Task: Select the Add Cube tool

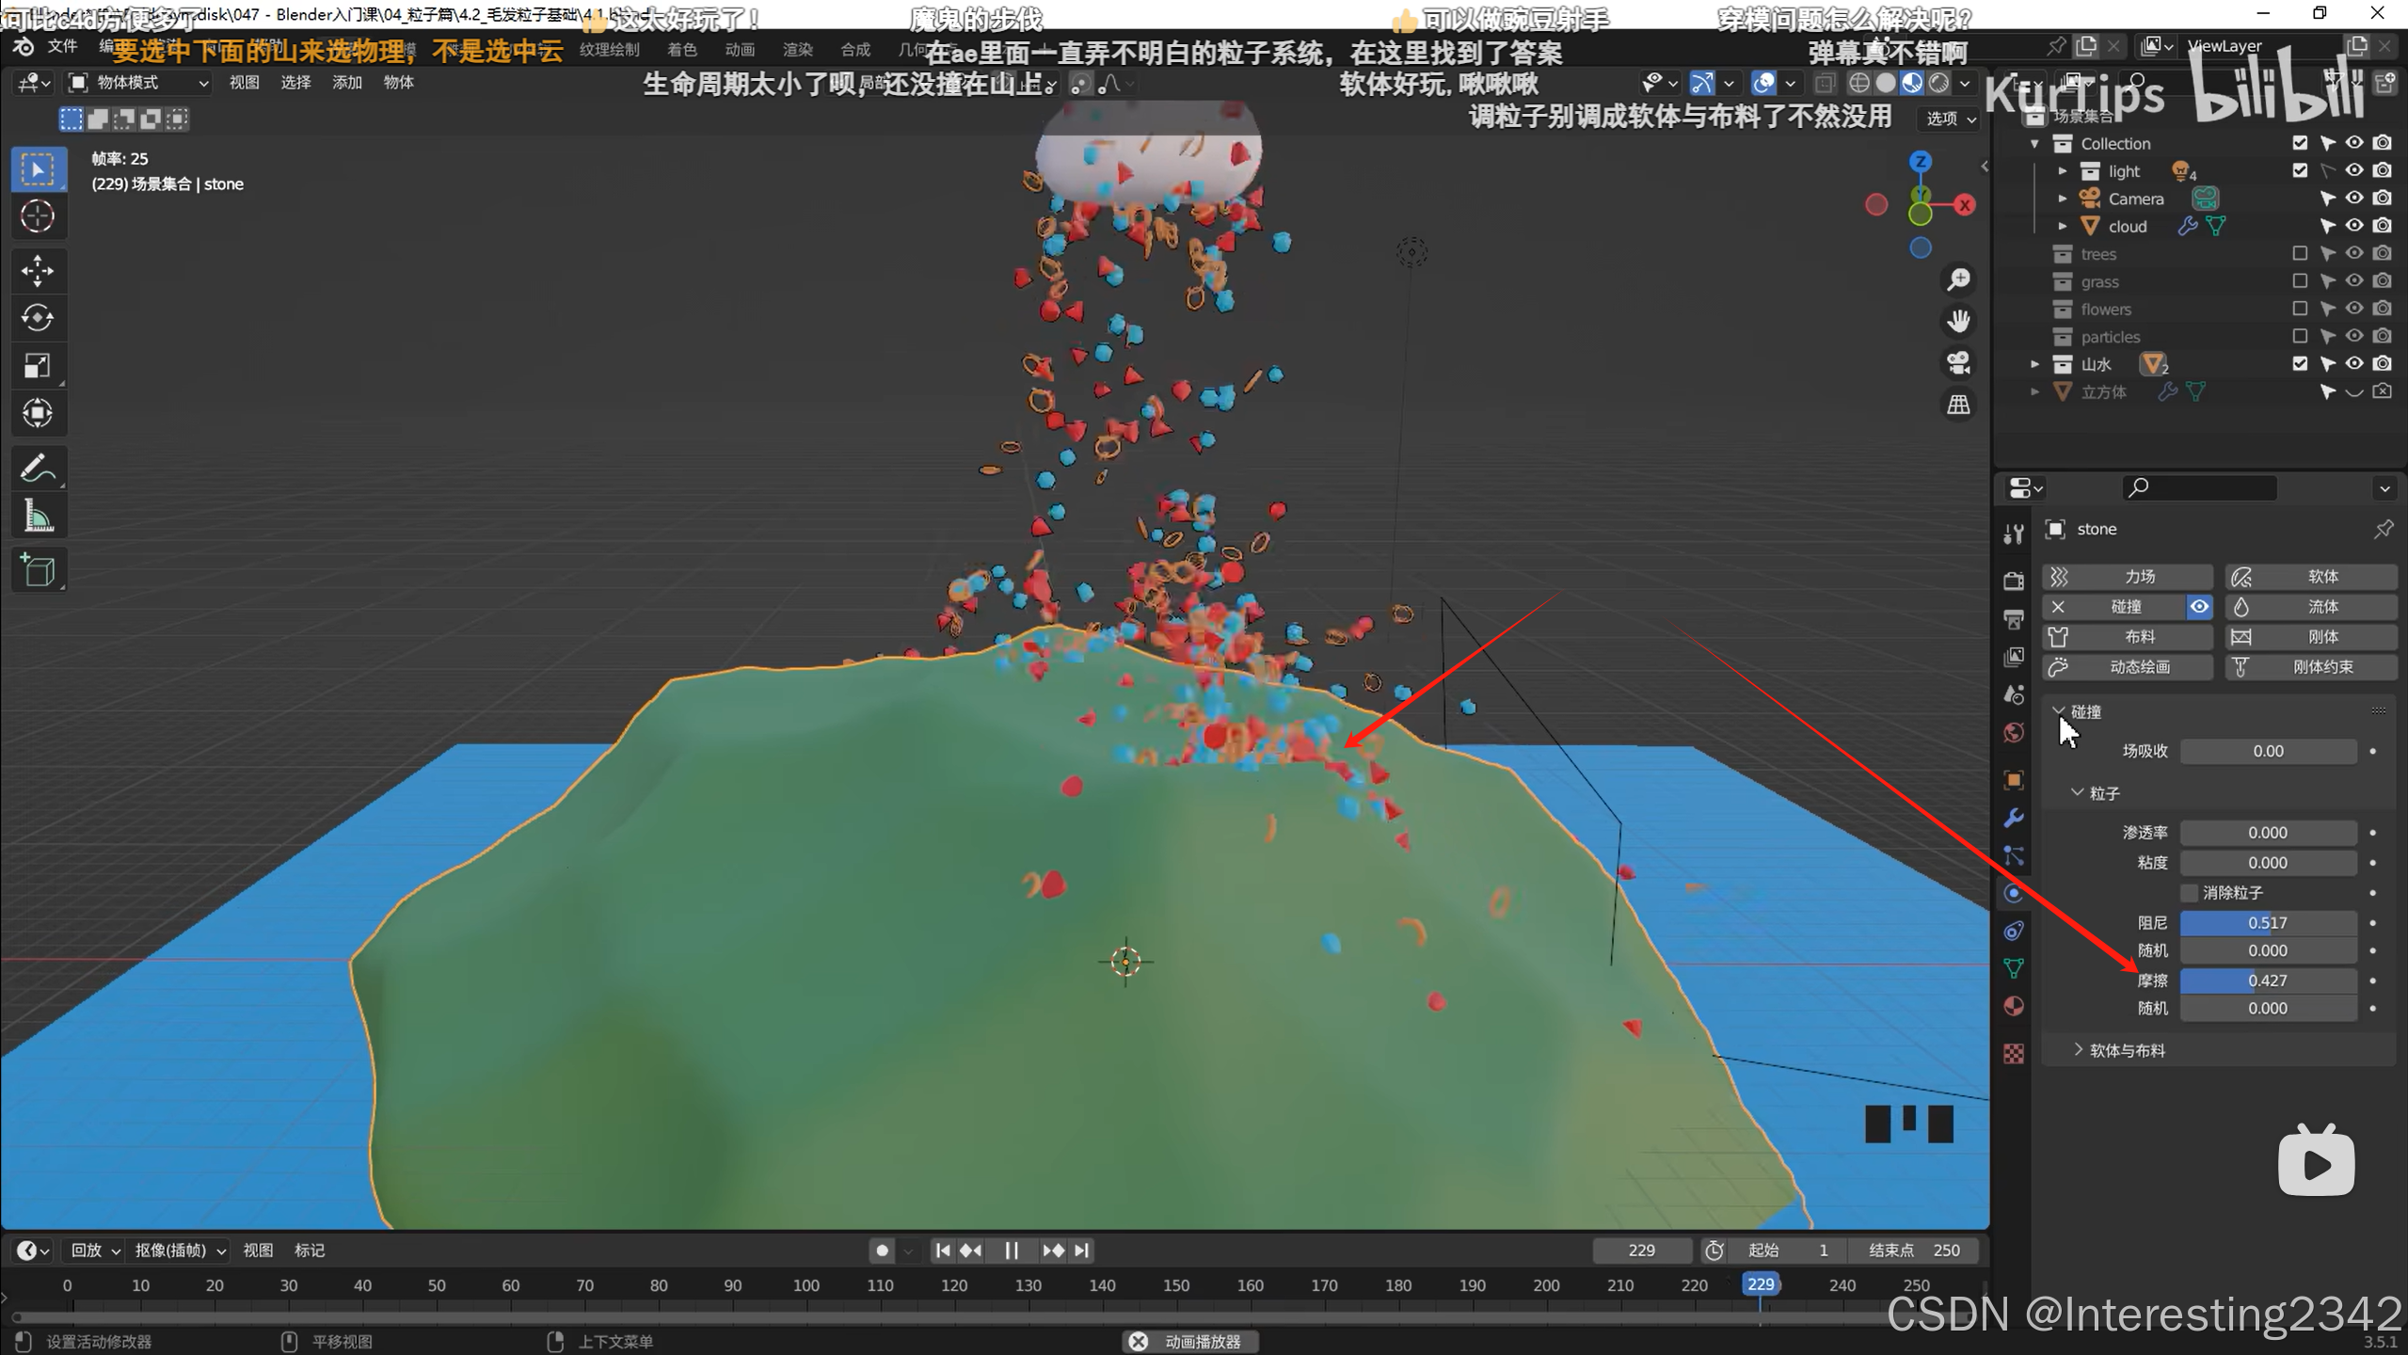Action: (38, 570)
